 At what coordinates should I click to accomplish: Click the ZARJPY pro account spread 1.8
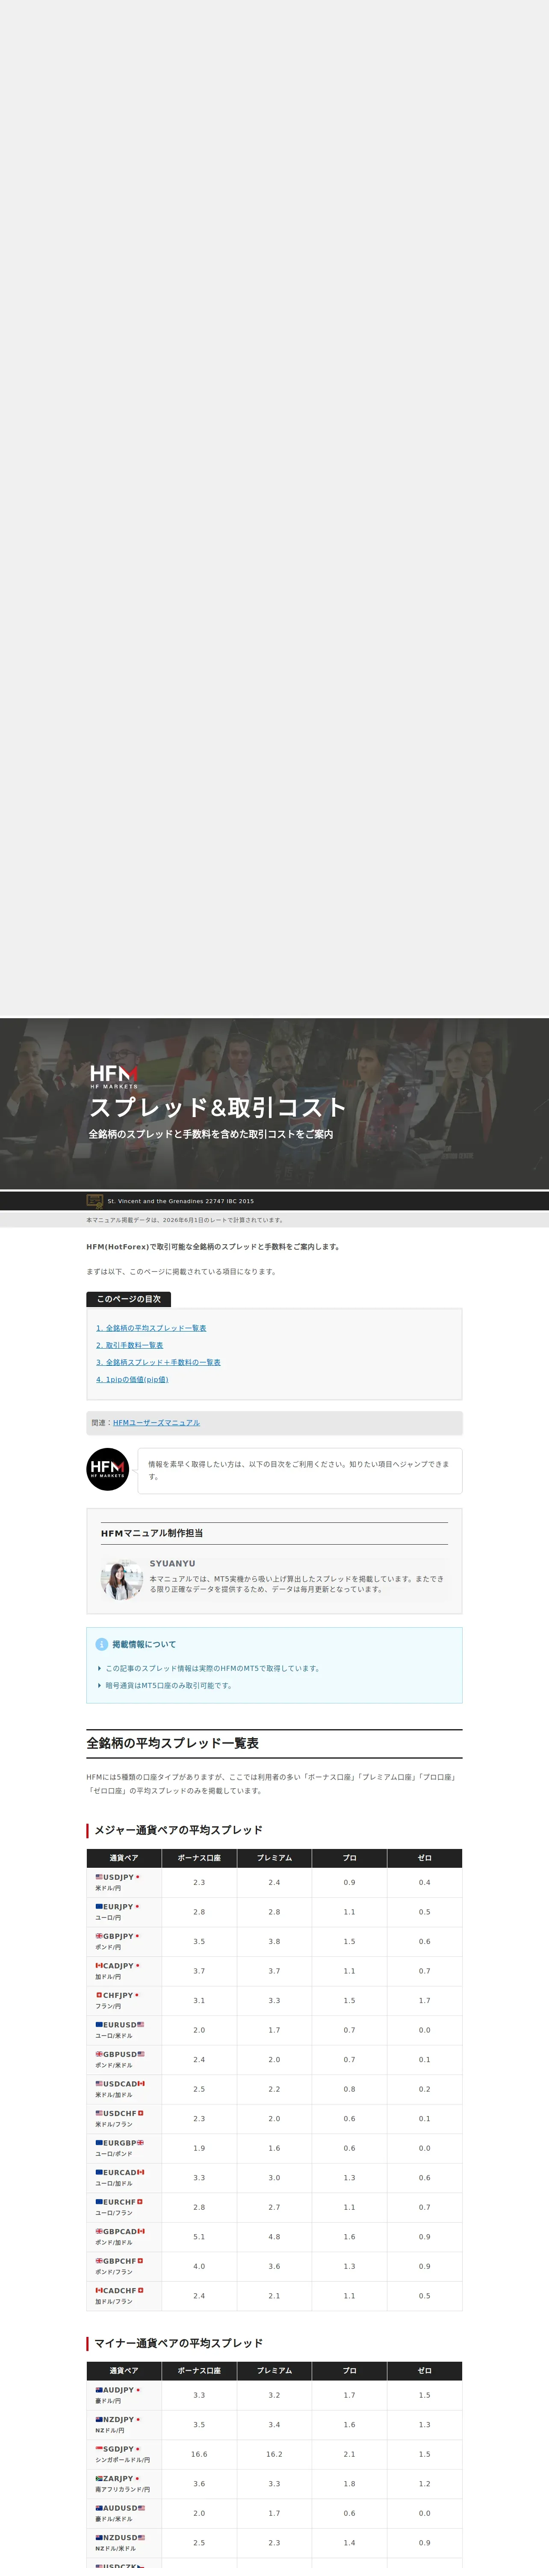tap(350, 2483)
